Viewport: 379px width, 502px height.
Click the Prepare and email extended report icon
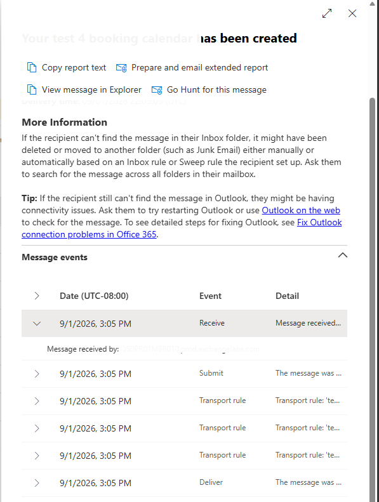pos(121,68)
